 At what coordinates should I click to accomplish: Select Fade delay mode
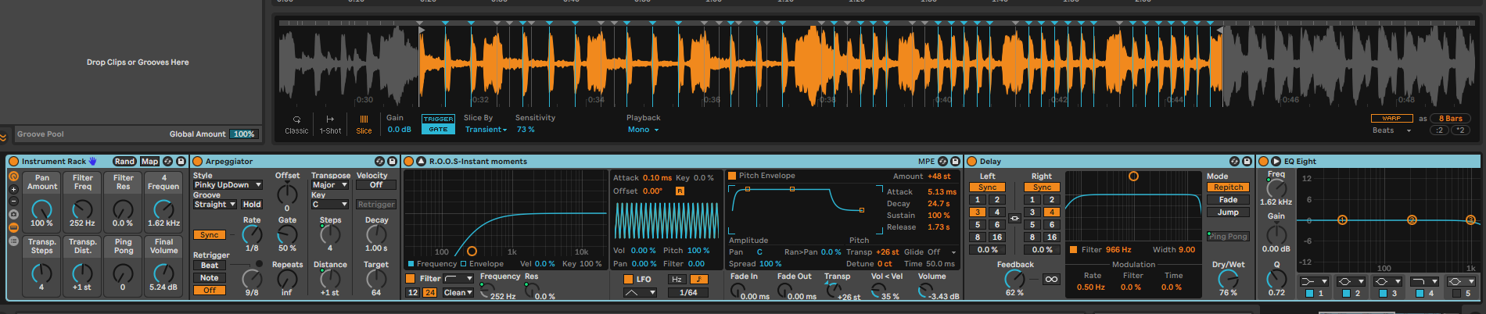coord(1227,200)
